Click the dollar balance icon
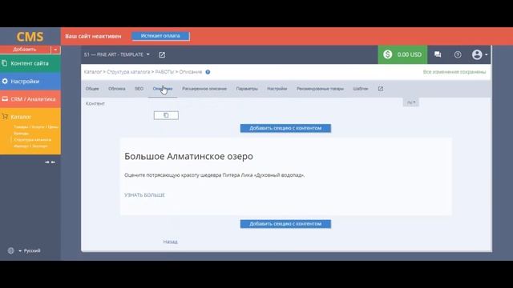513x288 pixels. (388, 54)
